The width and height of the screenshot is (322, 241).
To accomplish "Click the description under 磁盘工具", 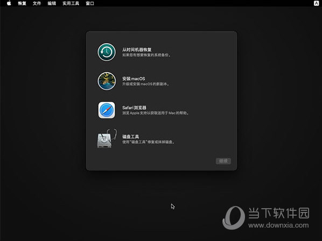I will [148, 142].
